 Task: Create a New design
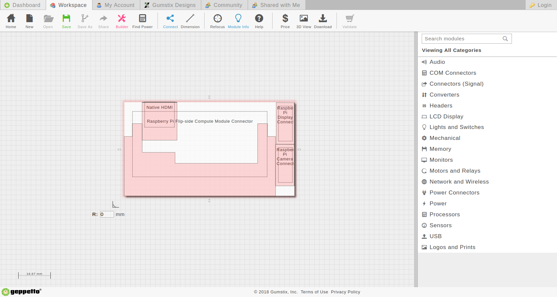[30, 21]
